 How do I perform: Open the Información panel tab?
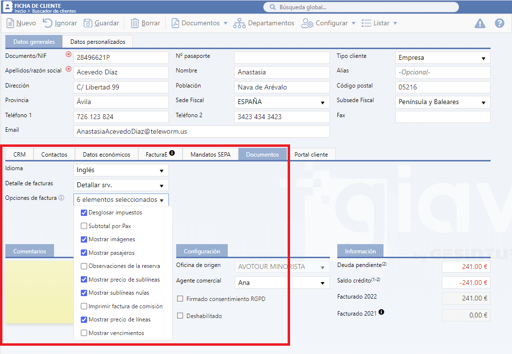[x=360, y=251]
